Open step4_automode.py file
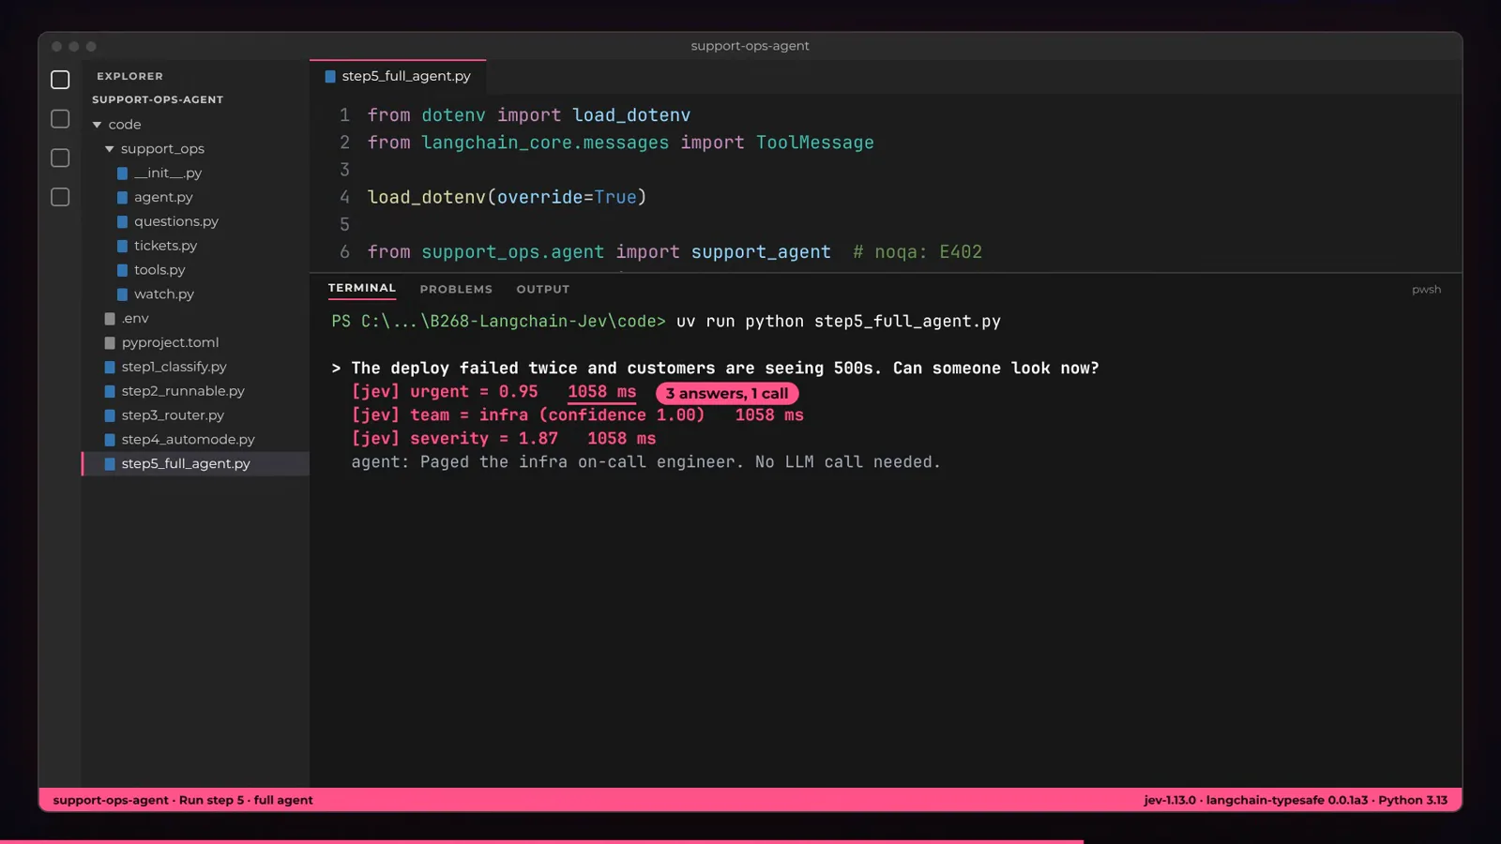The height and width of the screenshot is (844, 1501). tap(189, 440)
